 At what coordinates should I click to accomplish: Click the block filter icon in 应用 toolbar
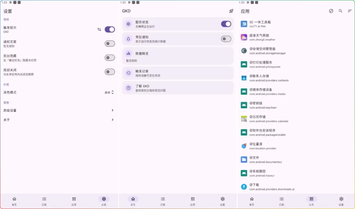click(330, 11)
